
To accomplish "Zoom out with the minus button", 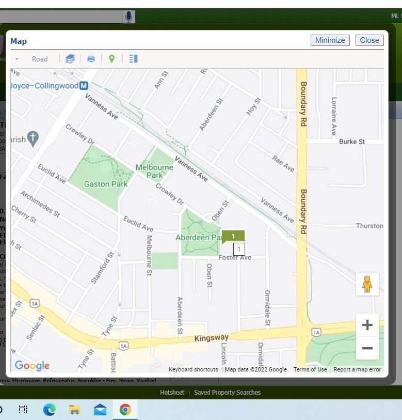I will (x=367, y=348).
